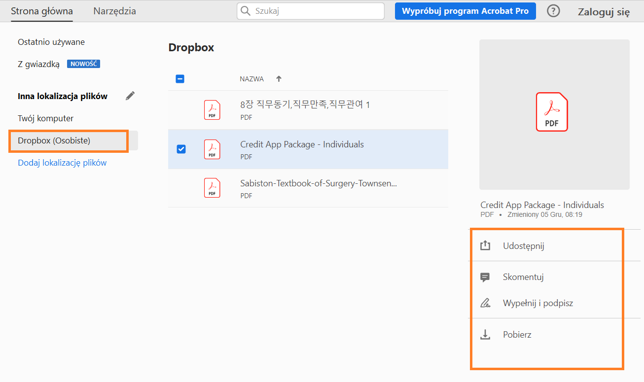The width and height of the screenshot is (644, 382).
Task: Toggle the select-all checkbox above the file list
Action: (x=180, y=78)
